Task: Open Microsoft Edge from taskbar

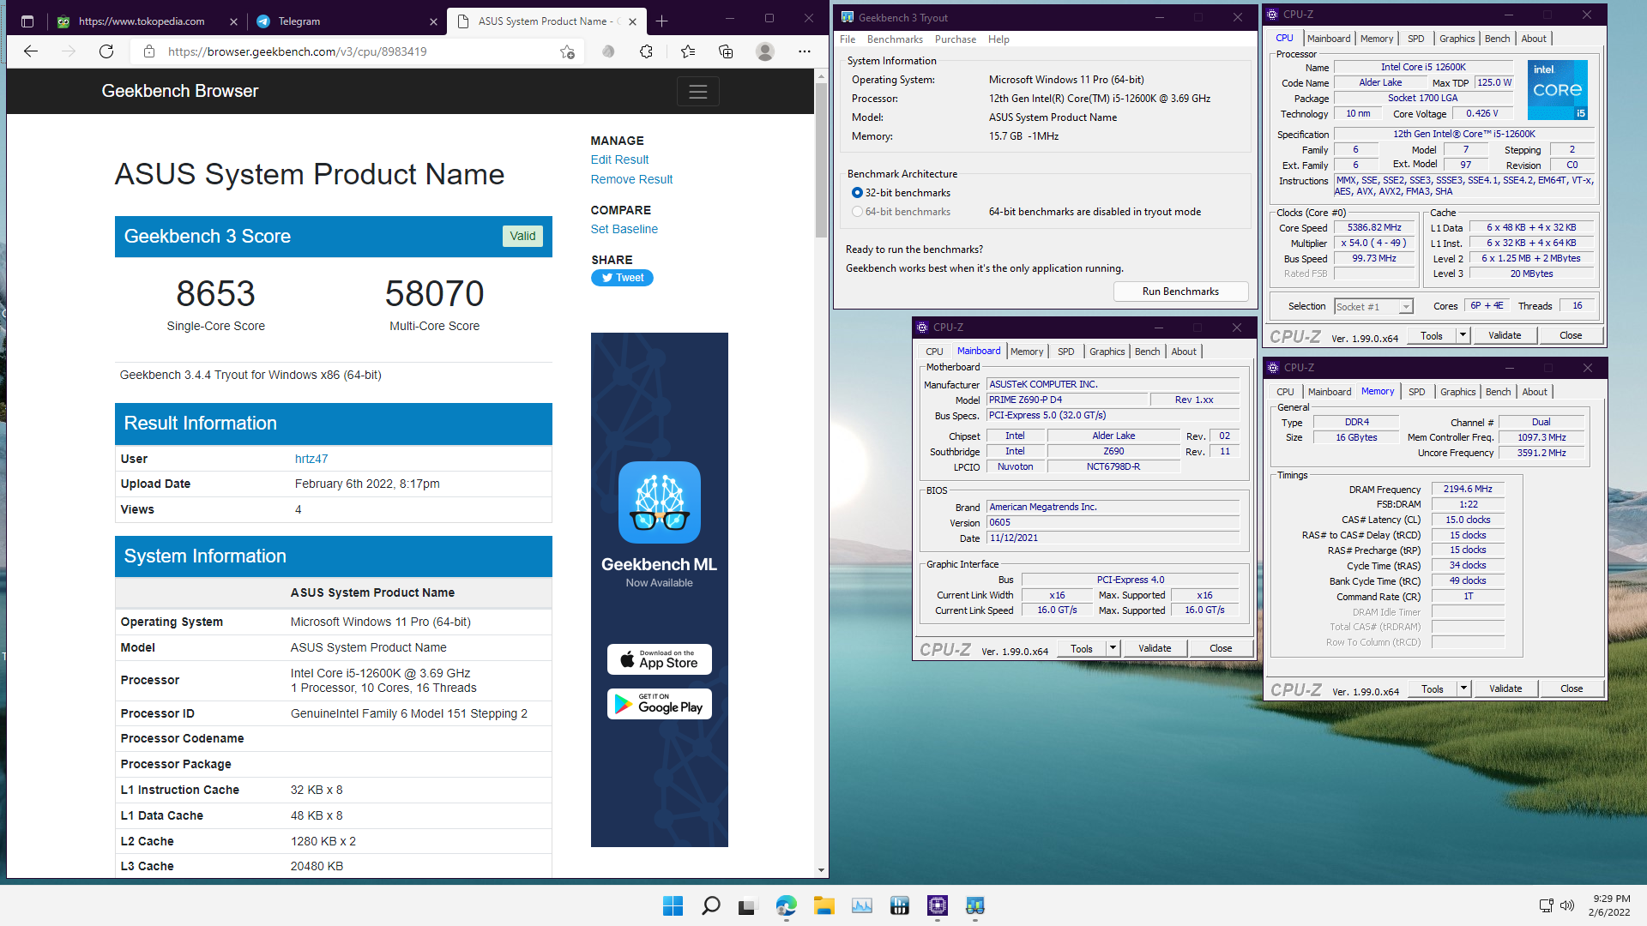Action: pyautogui.click(x=786, y=905)
